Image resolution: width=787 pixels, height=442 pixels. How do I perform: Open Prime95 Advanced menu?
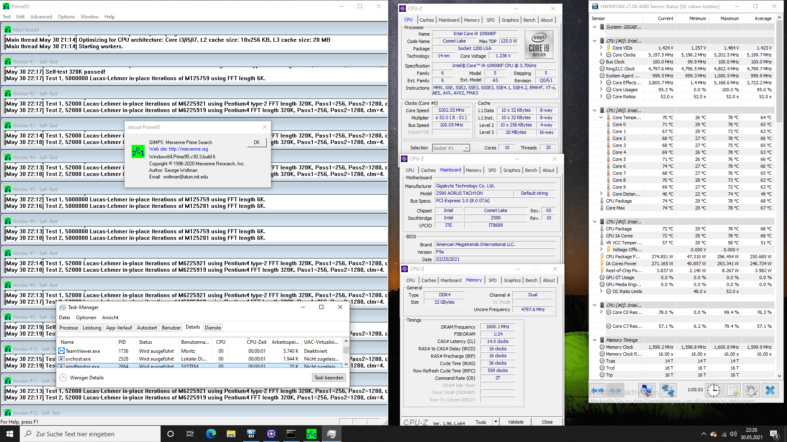pyautogui.click(x=41, y=17)
